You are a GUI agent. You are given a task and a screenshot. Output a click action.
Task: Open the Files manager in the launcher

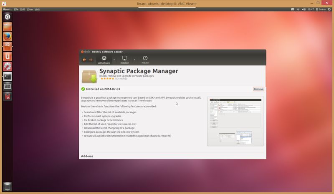coord(8,27)
